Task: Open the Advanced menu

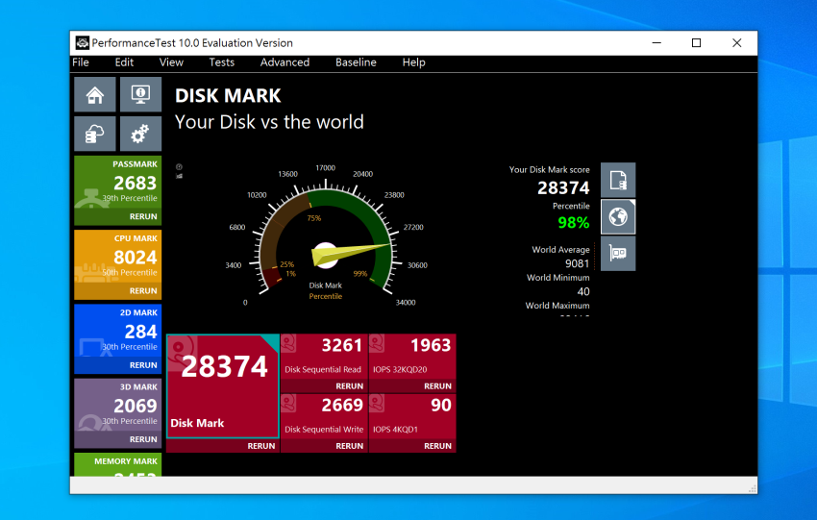Action: [285, 62]
